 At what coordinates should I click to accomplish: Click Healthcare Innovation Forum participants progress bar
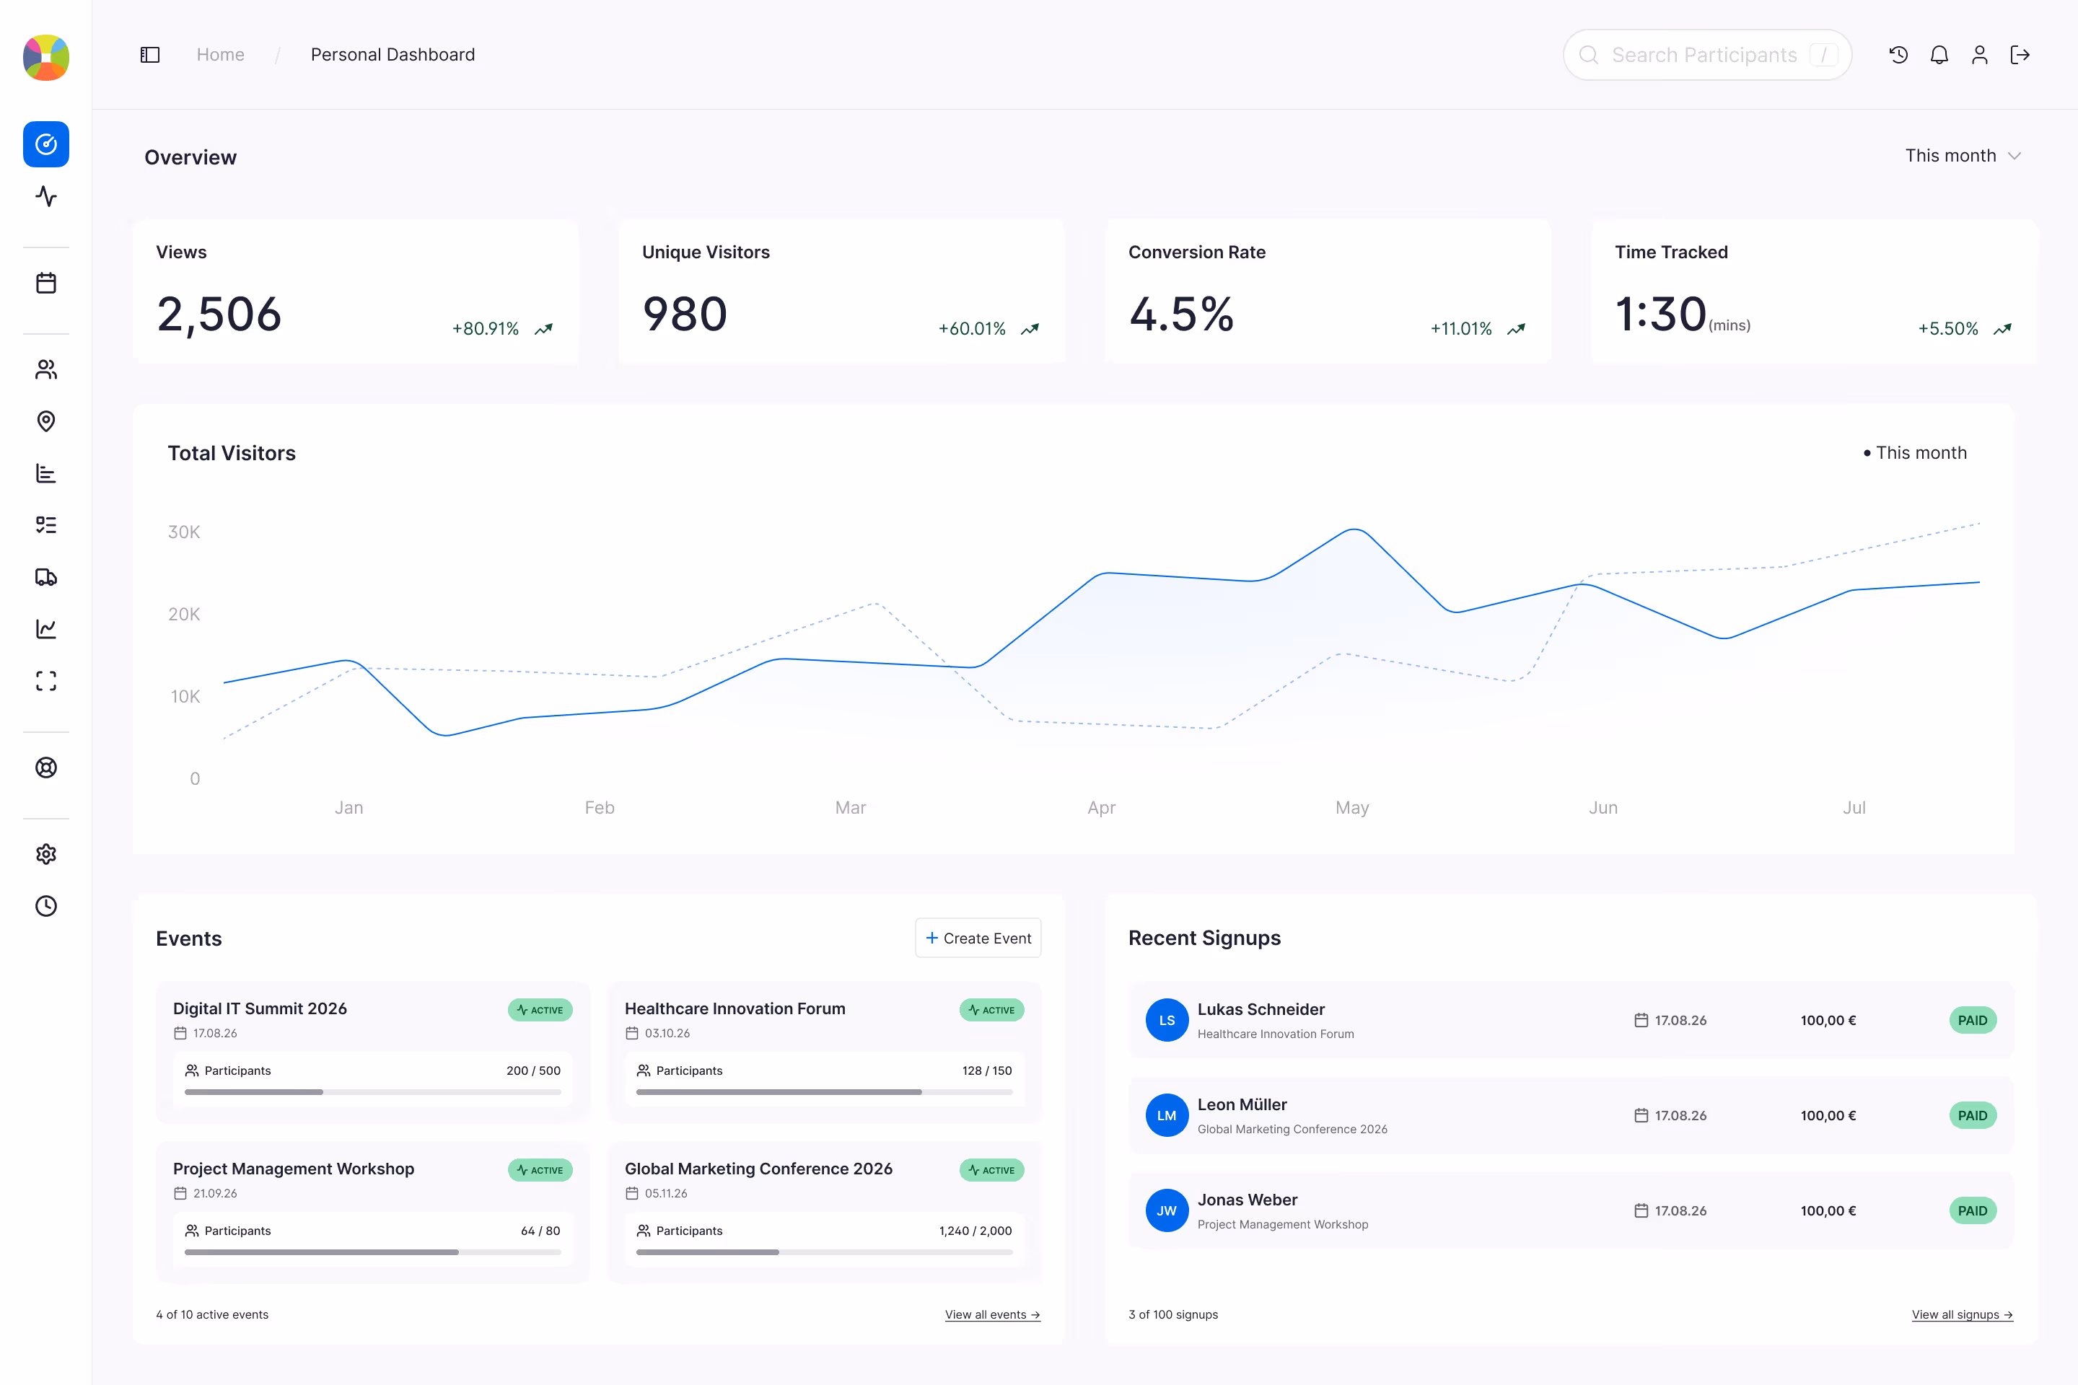[x=824, y=1093]
